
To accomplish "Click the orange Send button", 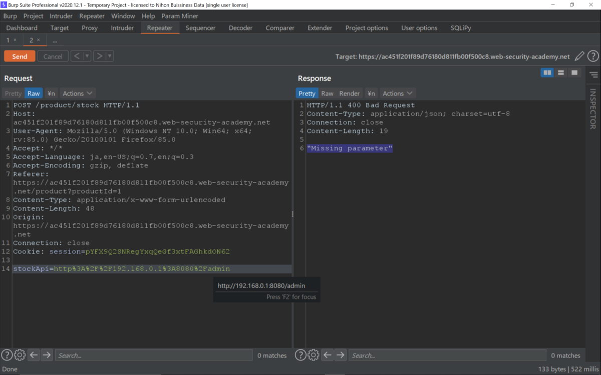I will coord(20,56).
